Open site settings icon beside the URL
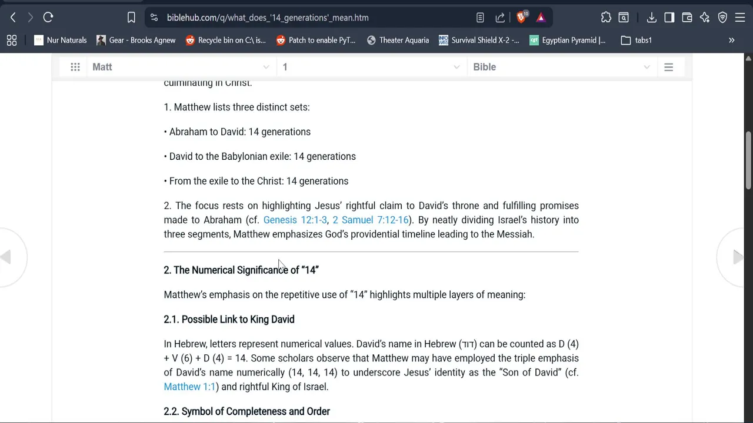The height and width of the screenshot is (423, 753). [x=154, y=18]
